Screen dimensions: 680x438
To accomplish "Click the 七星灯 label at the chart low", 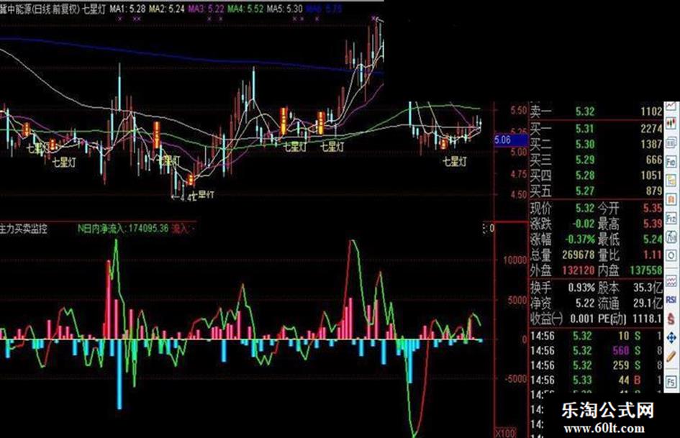I will 202,194.
